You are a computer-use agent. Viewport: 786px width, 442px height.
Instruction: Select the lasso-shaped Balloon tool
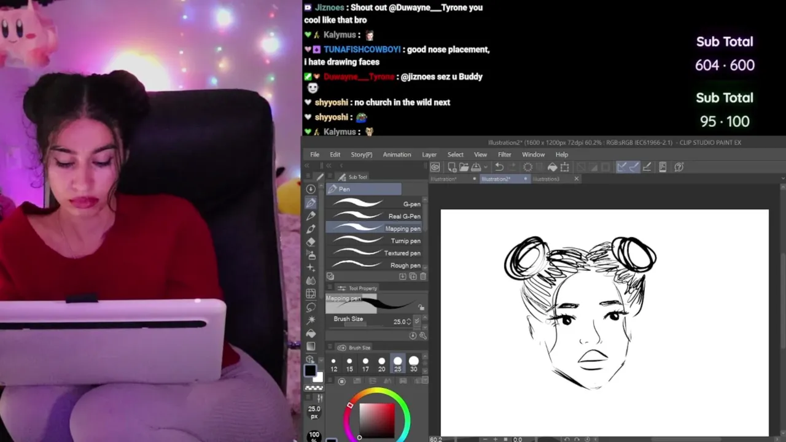pos(311,307)
